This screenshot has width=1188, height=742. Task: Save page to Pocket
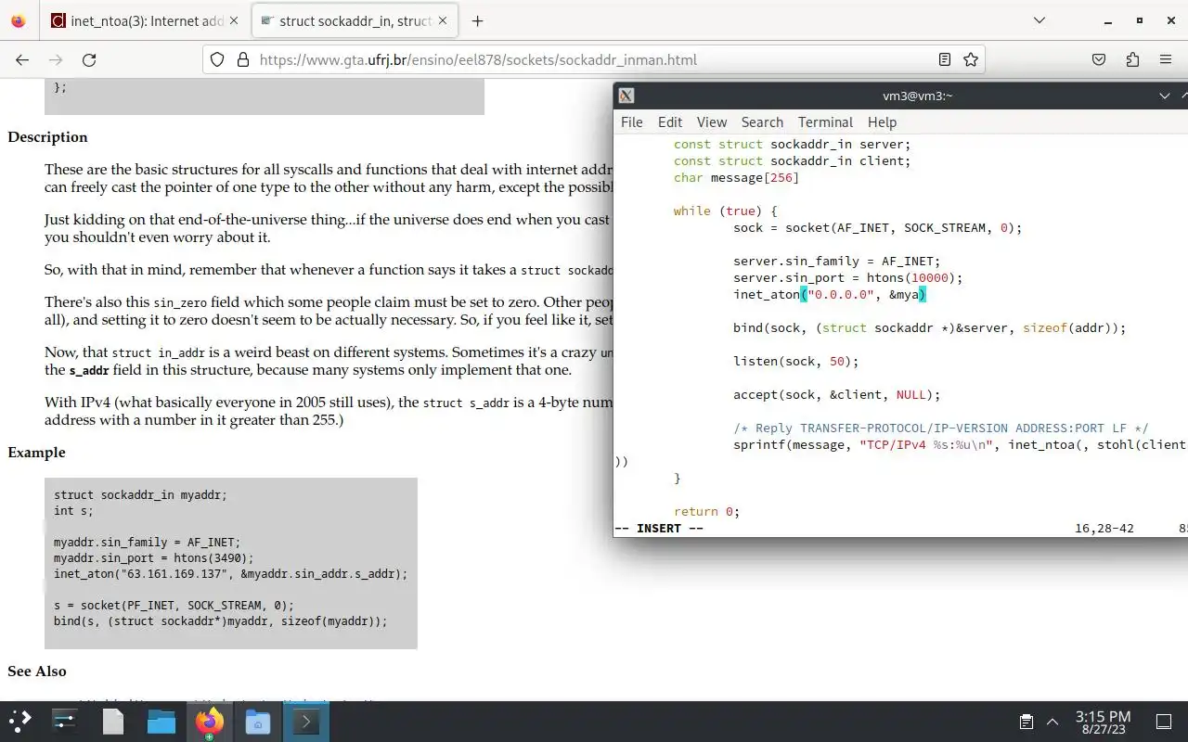coord(1099,59)
